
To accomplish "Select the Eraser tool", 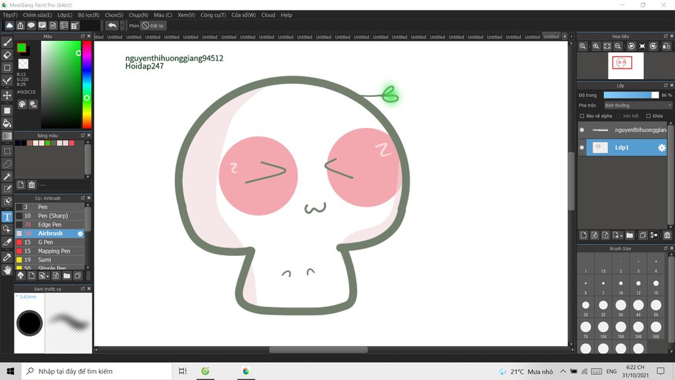I will coord(7,55).
